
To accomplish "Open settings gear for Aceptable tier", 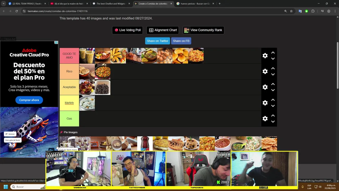I will [x=265, y=87].
